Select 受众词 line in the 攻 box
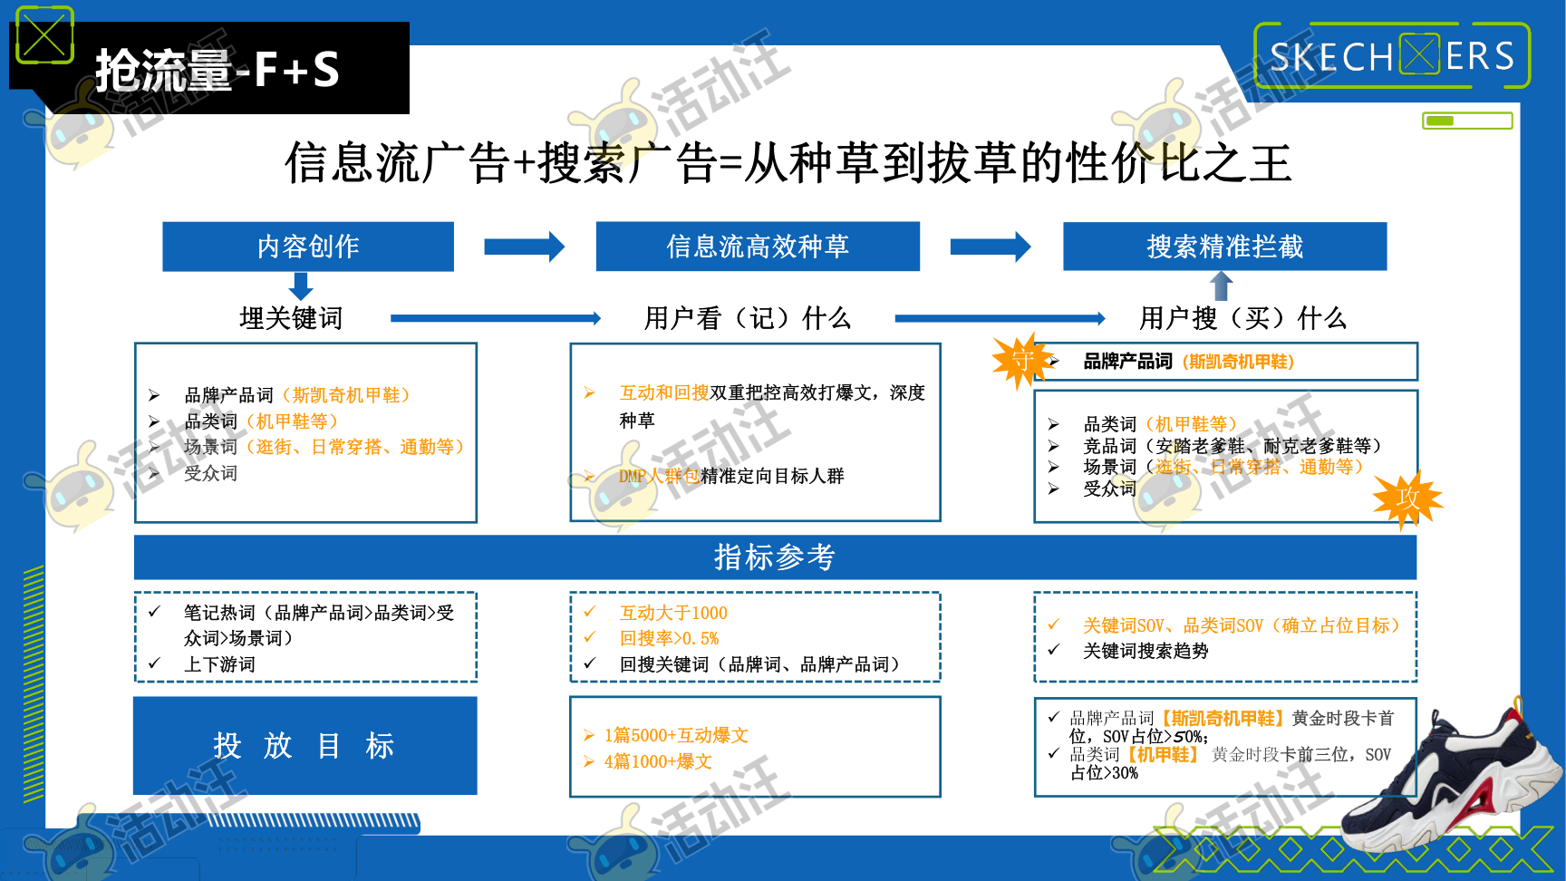 coord(1109,489)
